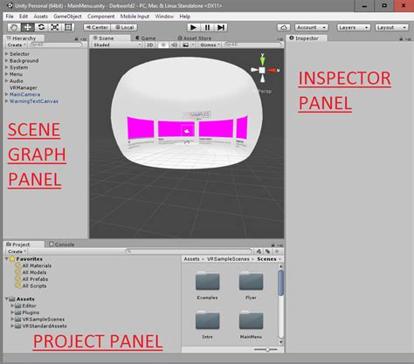Click the Hierarchy search field
This screenshot has width=414, height=364.
[56, 45]
